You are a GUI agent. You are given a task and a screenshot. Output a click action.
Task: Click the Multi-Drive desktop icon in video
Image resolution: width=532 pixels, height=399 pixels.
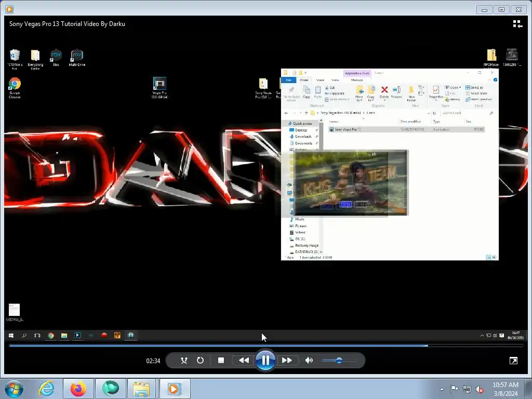pyautogui.click(x=77, y=58)
